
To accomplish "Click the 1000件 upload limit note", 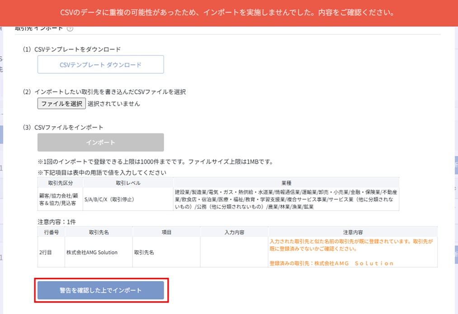I will pyautogui.click(x=156, y=162).
